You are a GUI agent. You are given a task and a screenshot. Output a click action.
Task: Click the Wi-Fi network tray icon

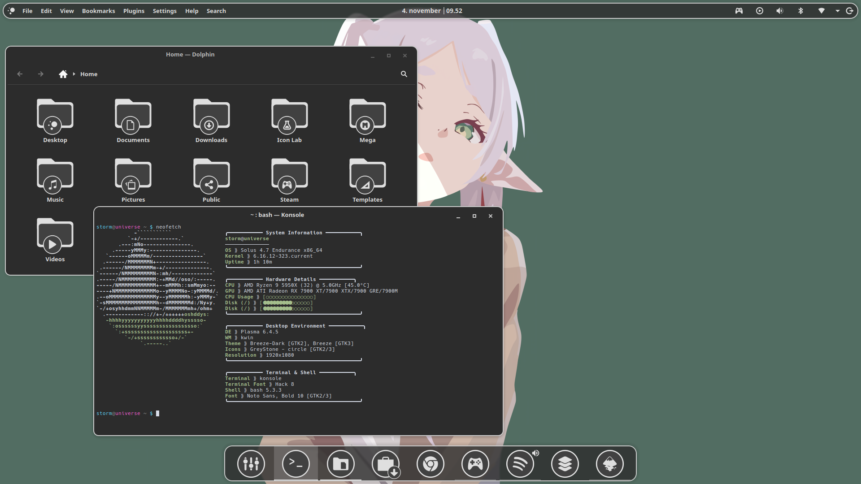pyautogui.click(x=821, y=11)
